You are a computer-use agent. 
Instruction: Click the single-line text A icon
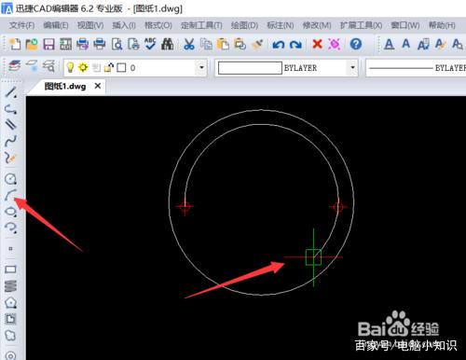tap(405, 44)
